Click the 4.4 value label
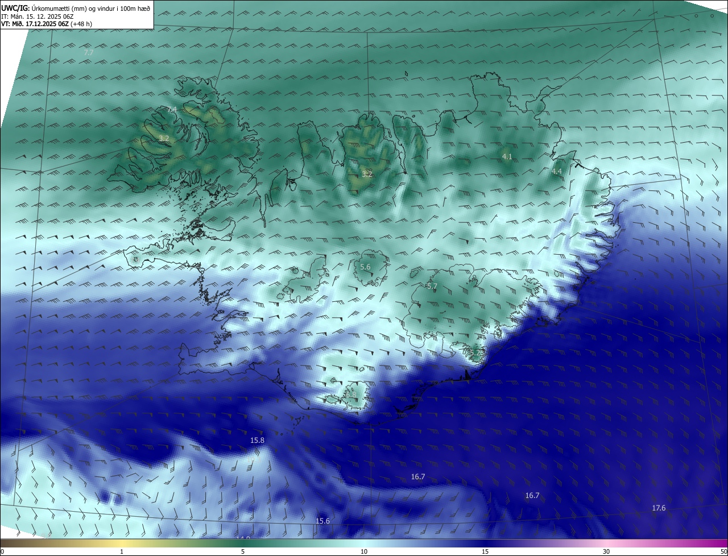Image resolution: width=728 pixels, height=556 pixels. pos(557,171)
